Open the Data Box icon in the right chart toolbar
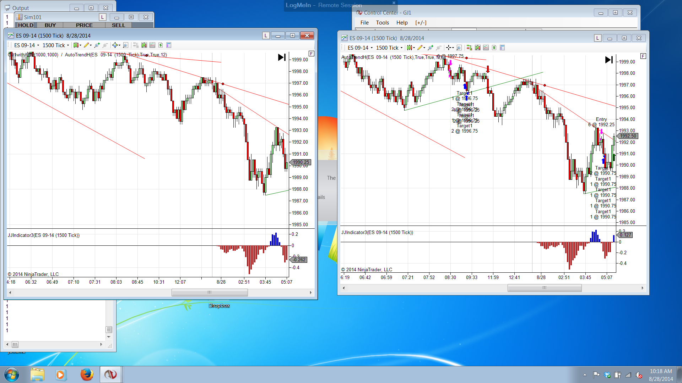The width and height of the screenshot is (682, 383). pyautogui.click(x=478, y=48)
